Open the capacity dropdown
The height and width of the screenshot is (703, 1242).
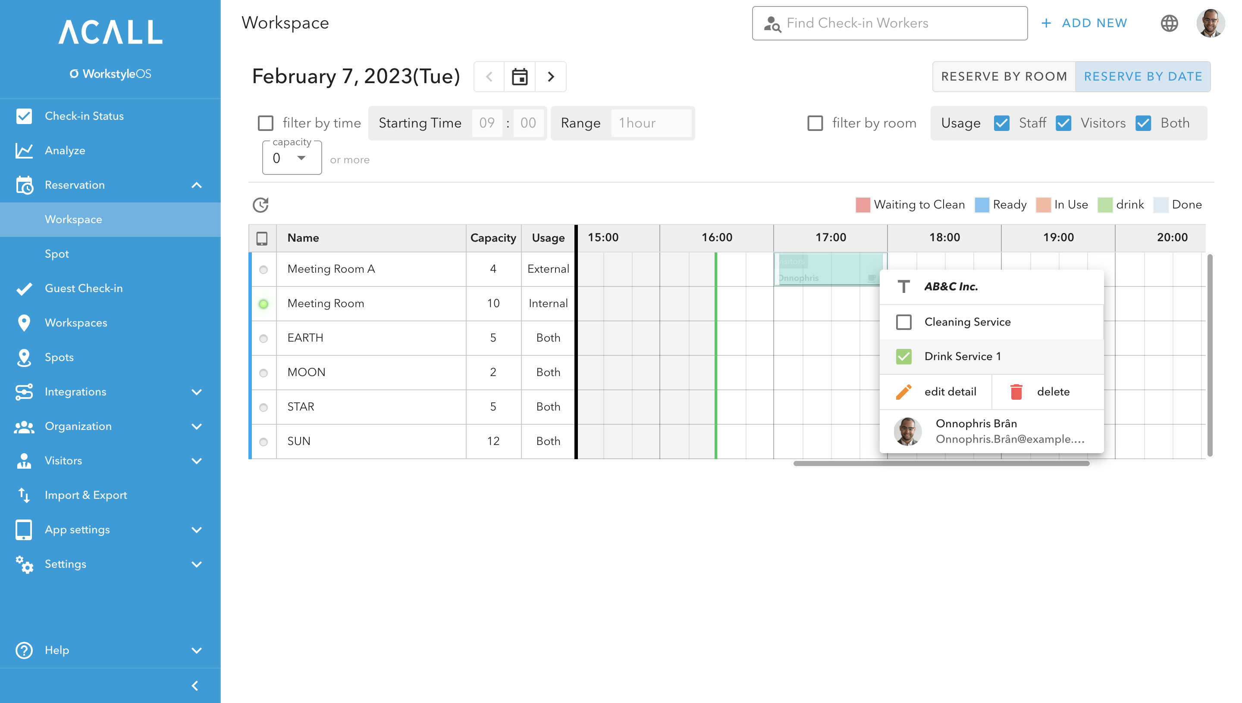point(292,158)
